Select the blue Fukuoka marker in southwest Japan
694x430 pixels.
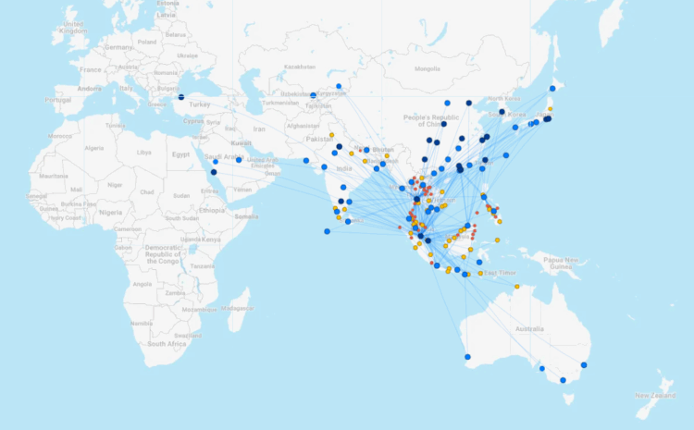(515, 128)
